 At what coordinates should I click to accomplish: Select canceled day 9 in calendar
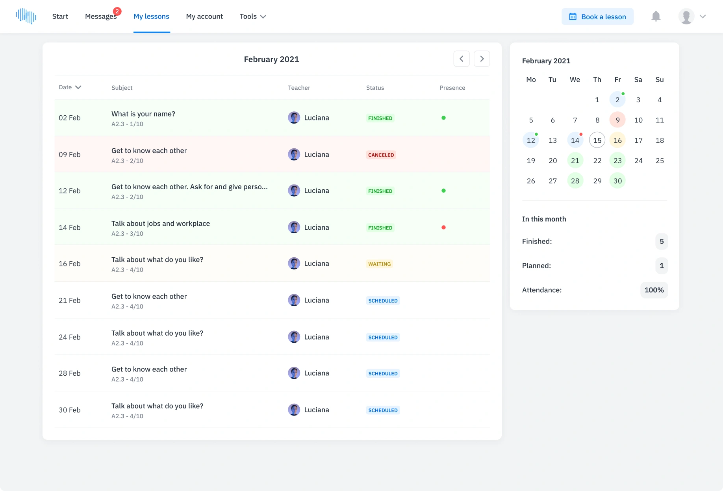pyautogui.click(x=617, y=120)
